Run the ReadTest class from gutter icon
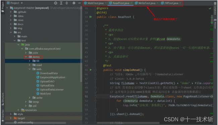The image size is (218, 125). (91, 17)
